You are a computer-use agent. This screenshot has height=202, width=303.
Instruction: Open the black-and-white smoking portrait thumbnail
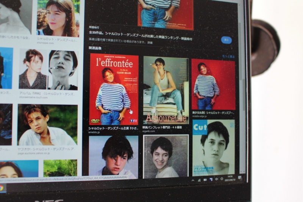pos(63,70)
